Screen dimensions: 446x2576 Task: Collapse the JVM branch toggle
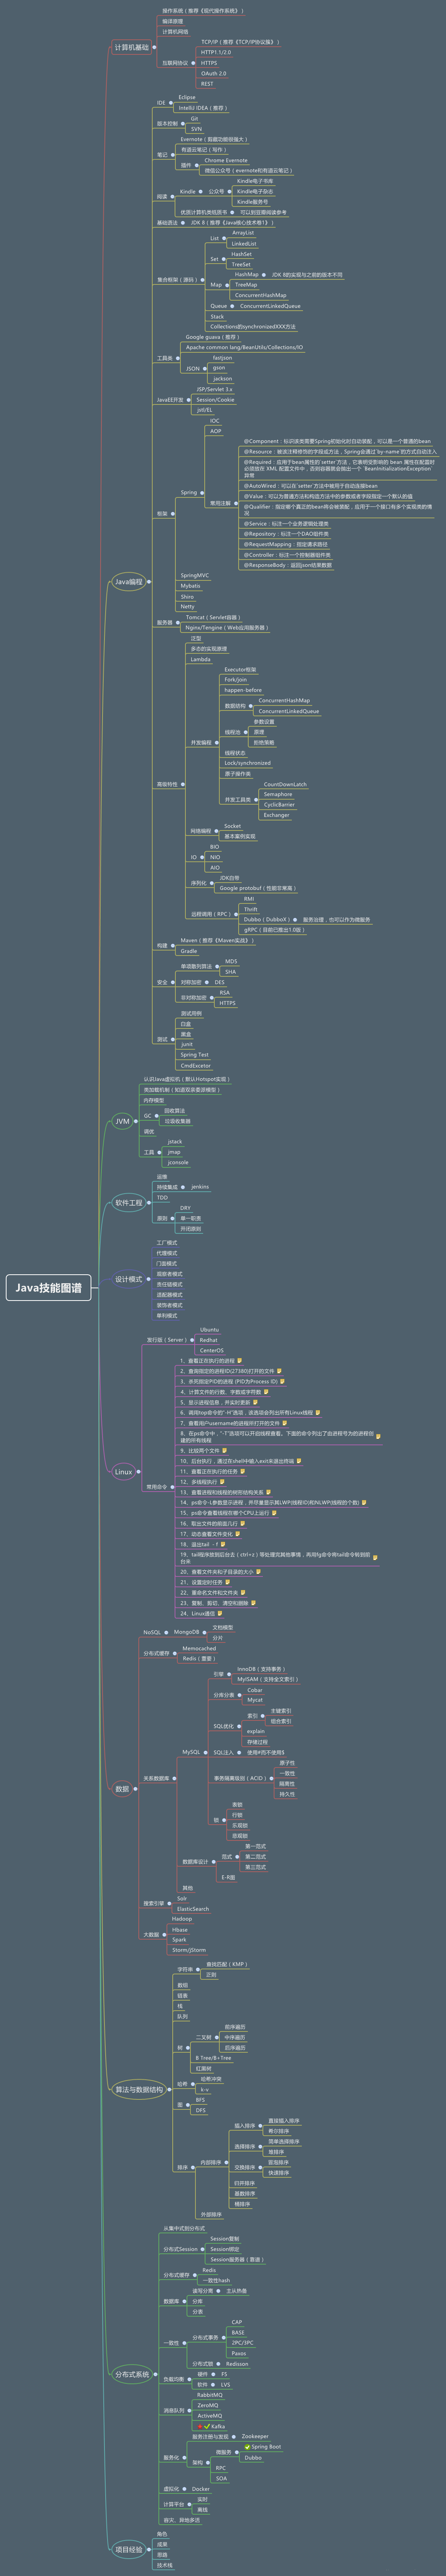pyautogui.click(x=136, y=1121)
